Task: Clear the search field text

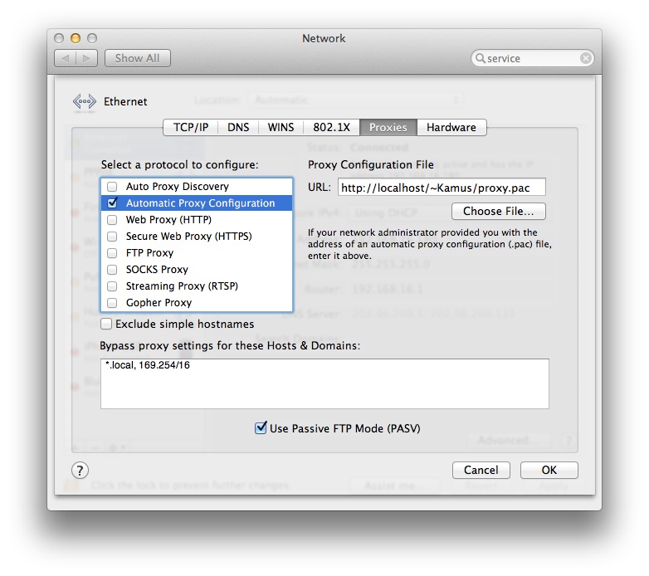Action: point(585,58)
